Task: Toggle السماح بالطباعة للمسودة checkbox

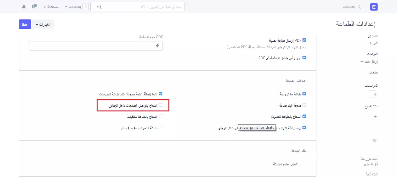Action: [304, 116]
